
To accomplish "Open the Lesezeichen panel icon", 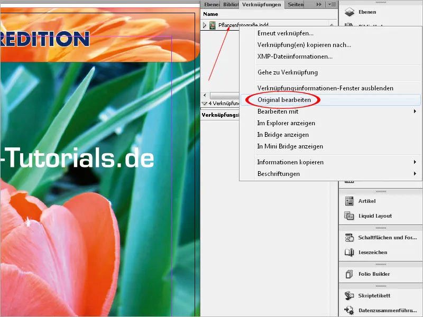I will [350, 253].
